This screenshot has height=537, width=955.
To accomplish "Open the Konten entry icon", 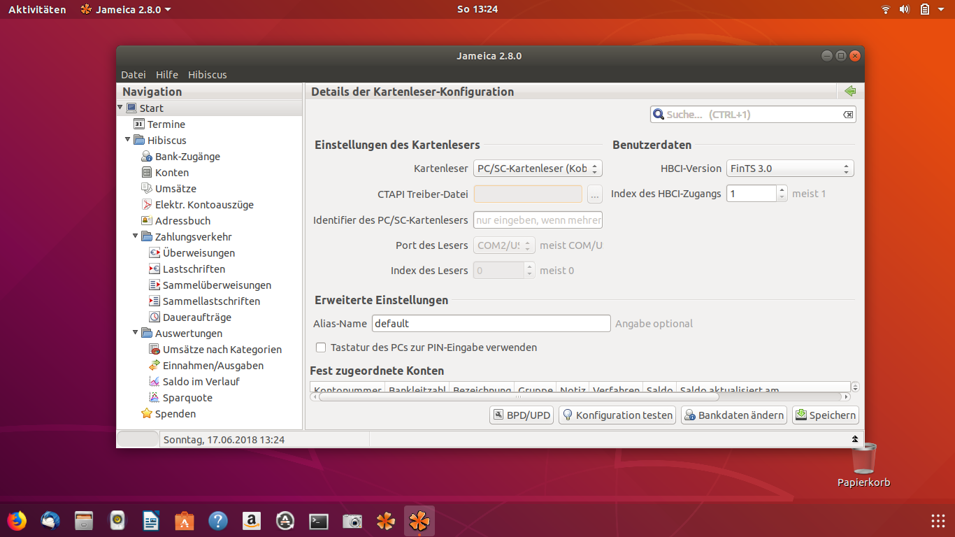I will coord(147,173).
